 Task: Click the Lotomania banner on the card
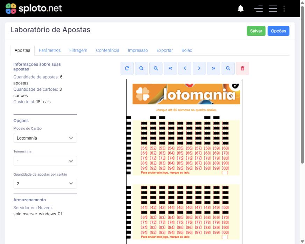coord(186,94)
